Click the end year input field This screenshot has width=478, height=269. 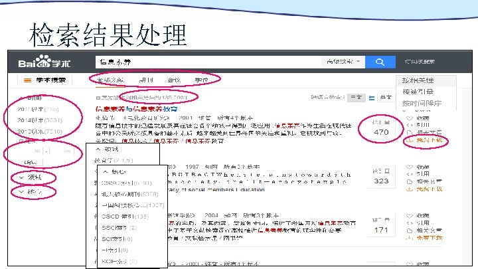tap(62, 151)
